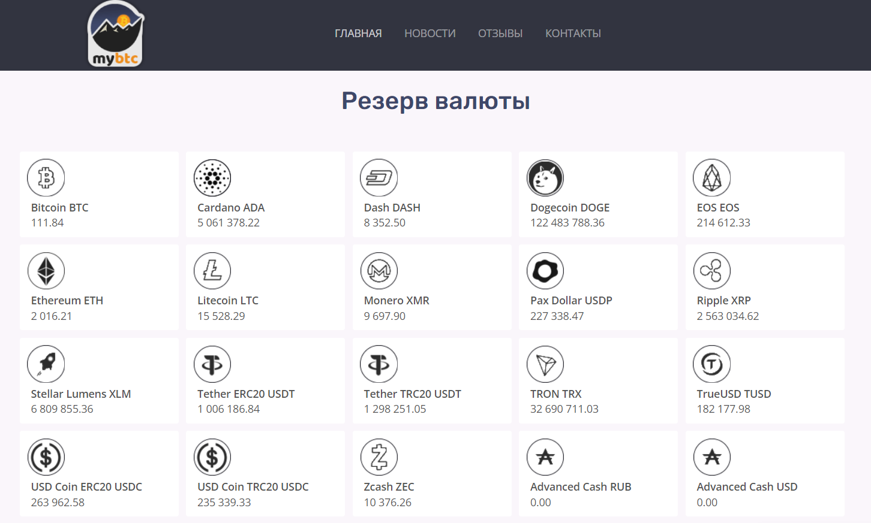Click the Tether TRC20 USDT icon

pos(379,364)
